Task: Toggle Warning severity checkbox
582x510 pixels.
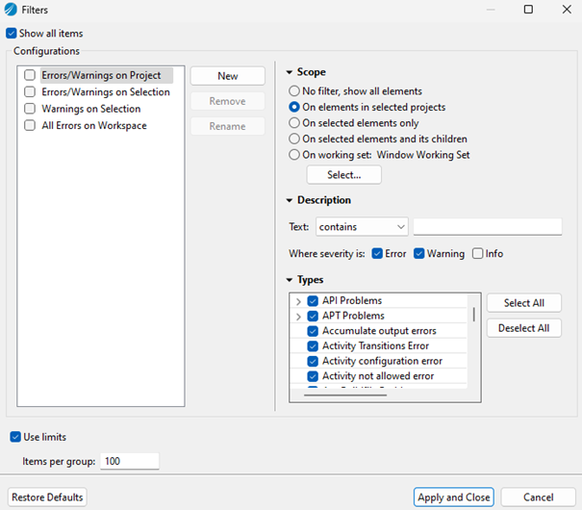Action: pos(419,253)
